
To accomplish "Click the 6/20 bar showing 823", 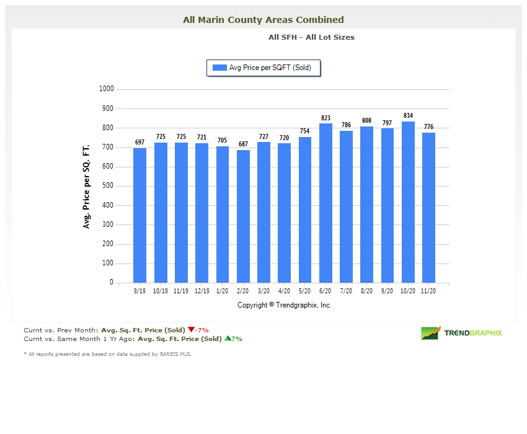I will click(325, 203).
